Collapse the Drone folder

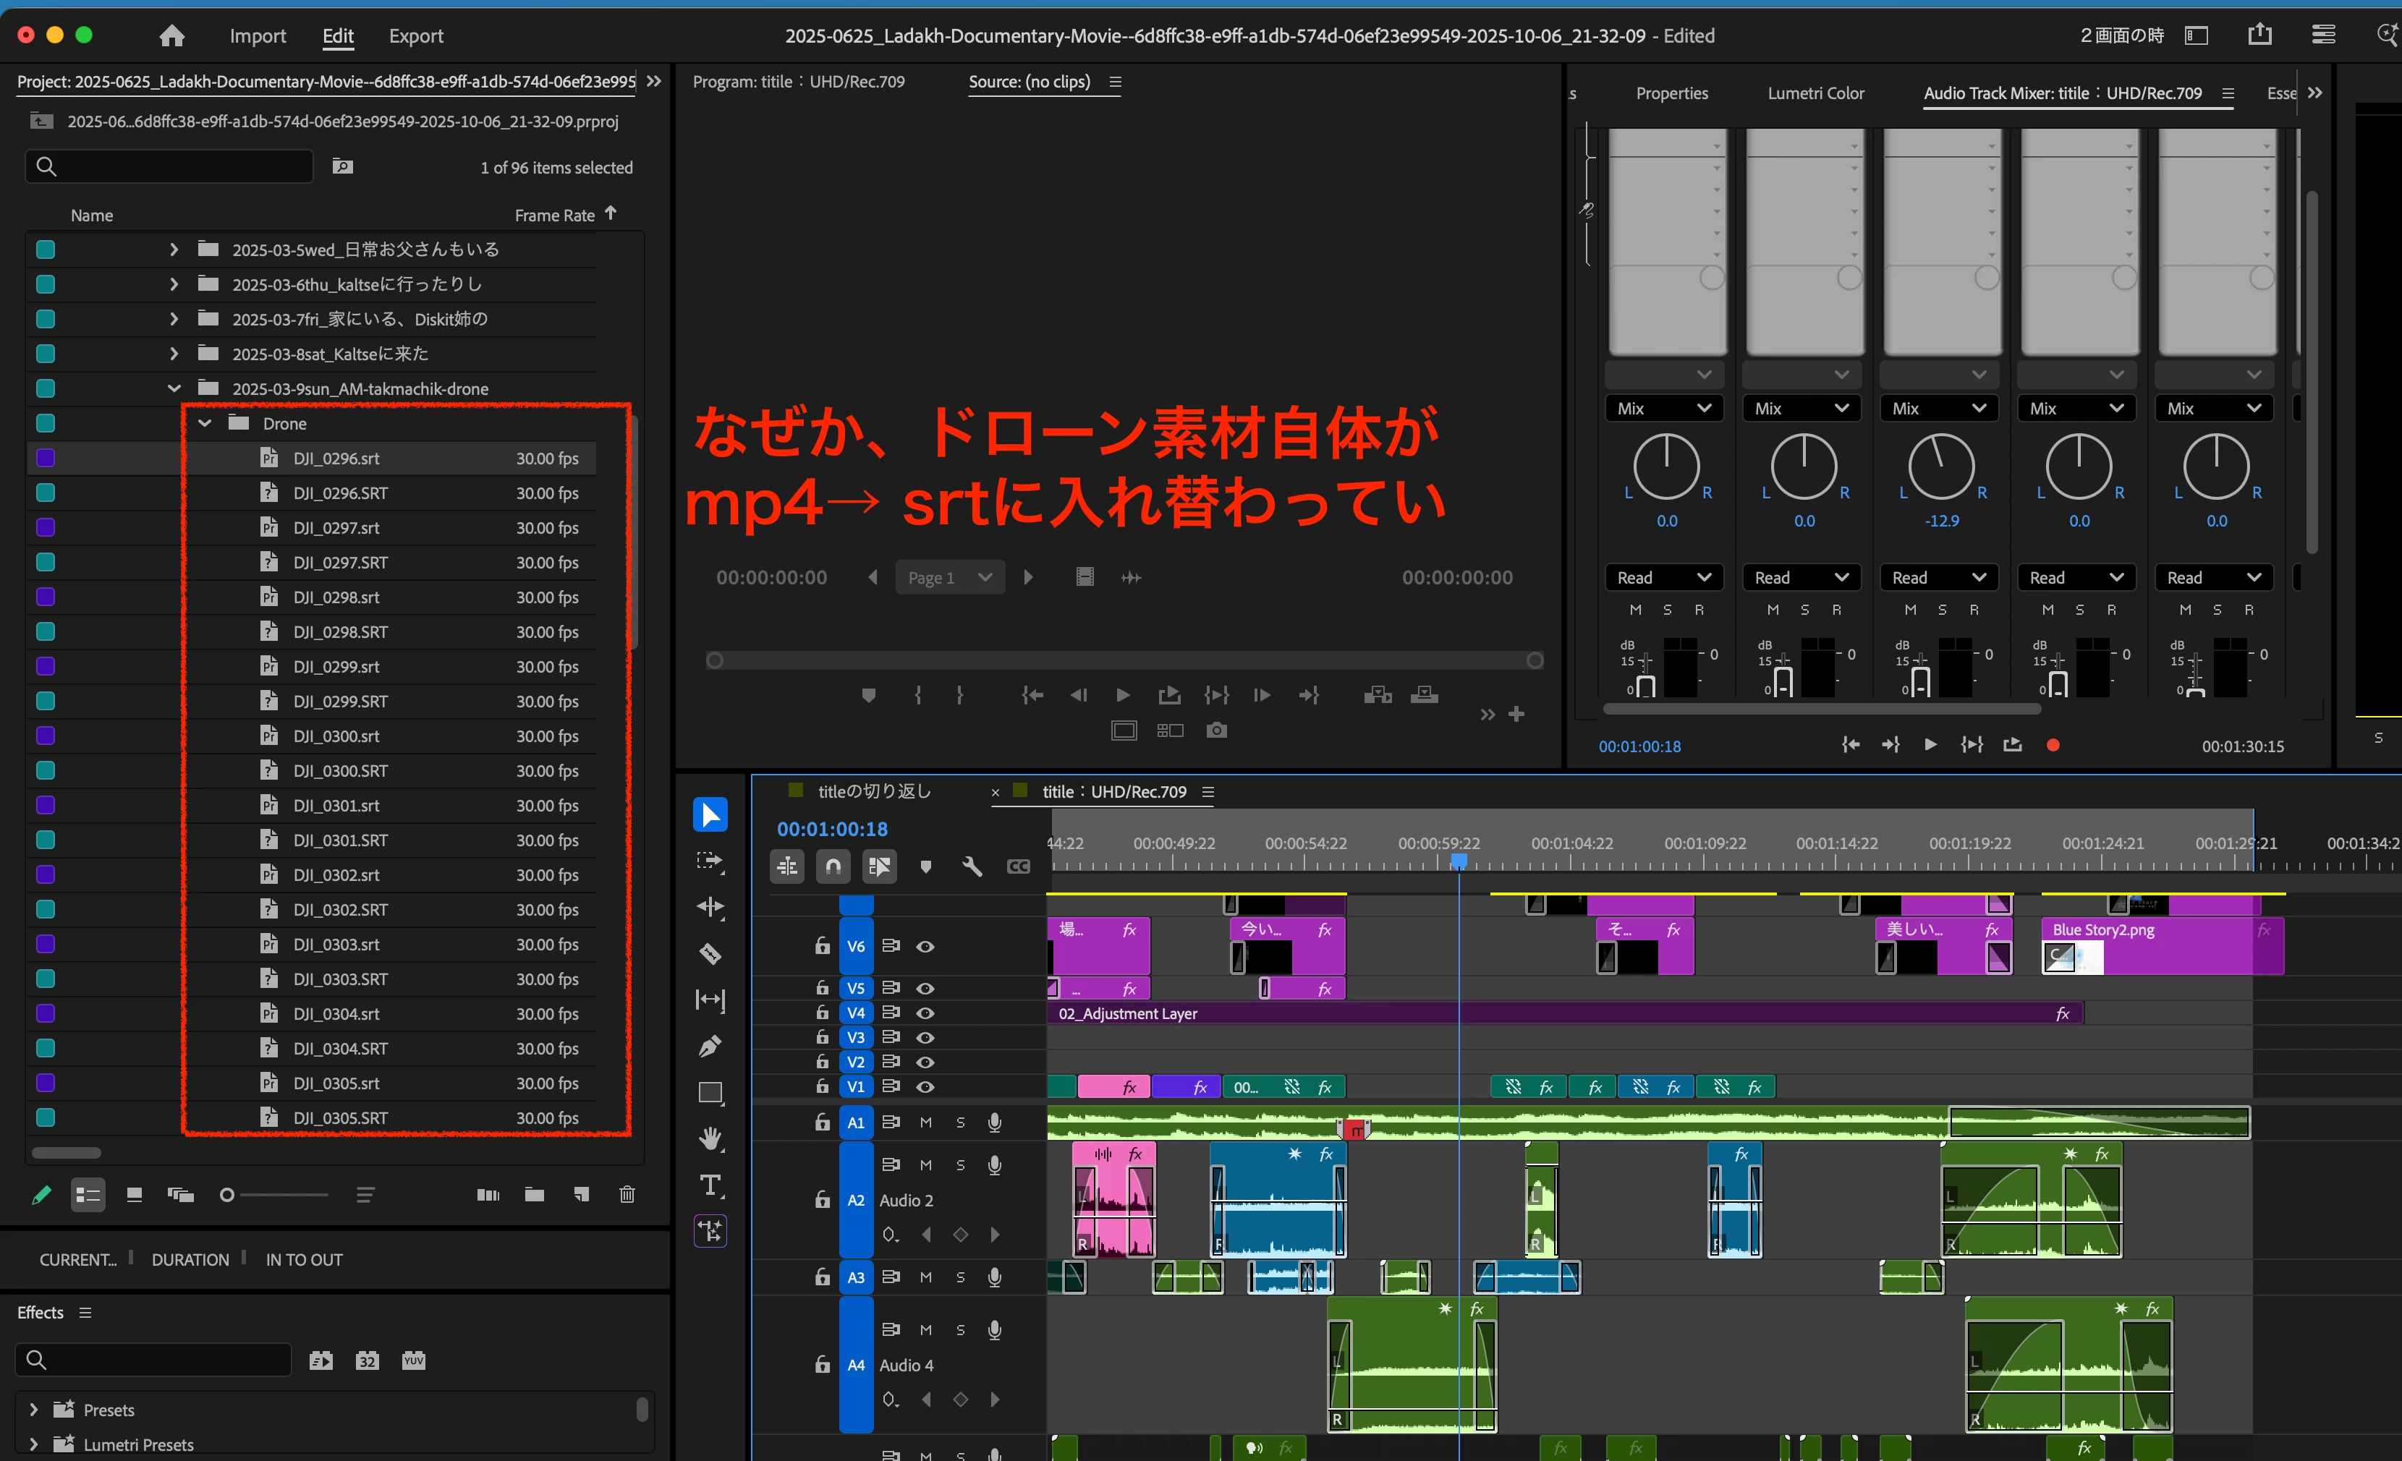coord(205,423)
